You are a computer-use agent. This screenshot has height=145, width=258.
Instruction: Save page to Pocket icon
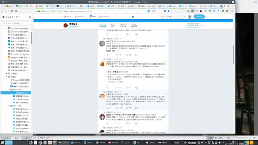tap(165, 11)
